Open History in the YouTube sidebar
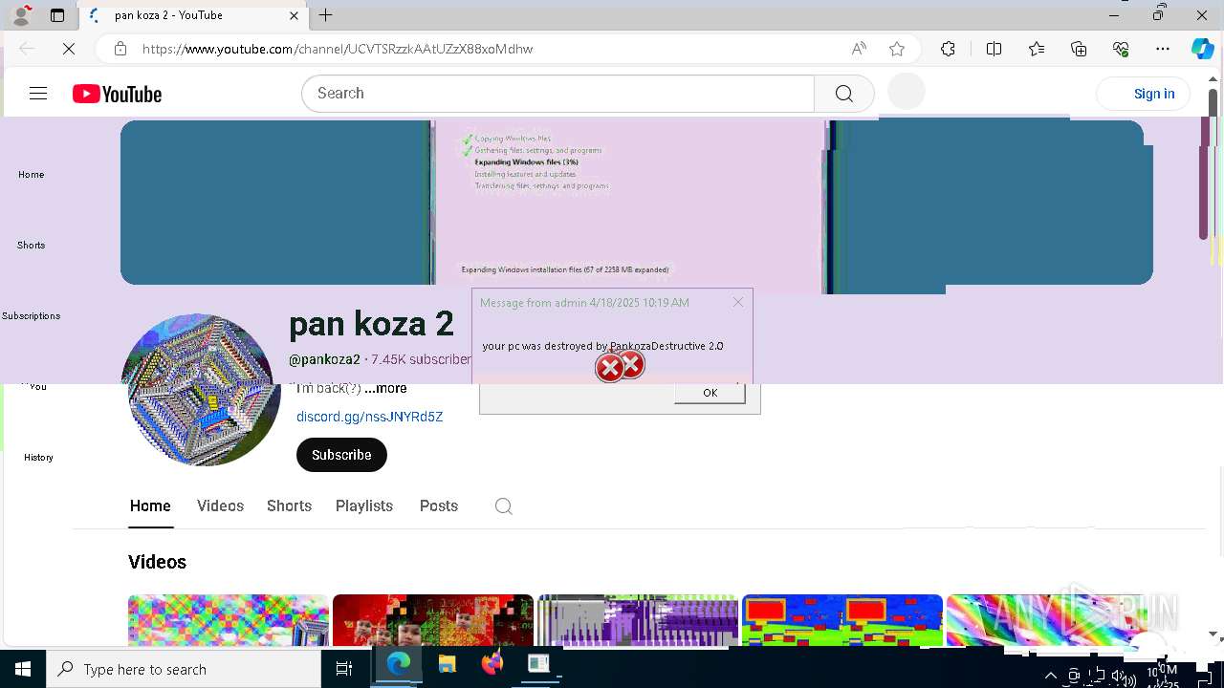The image size is (1224, 688). [38, 458]
